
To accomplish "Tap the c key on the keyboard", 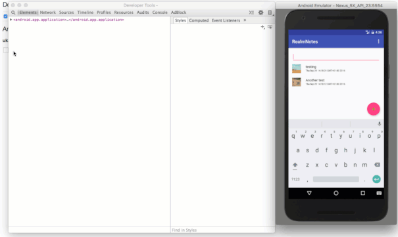I will pos(326,165).
